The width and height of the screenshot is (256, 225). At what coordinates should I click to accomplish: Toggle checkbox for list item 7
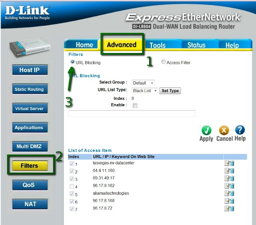click(72, 209)
